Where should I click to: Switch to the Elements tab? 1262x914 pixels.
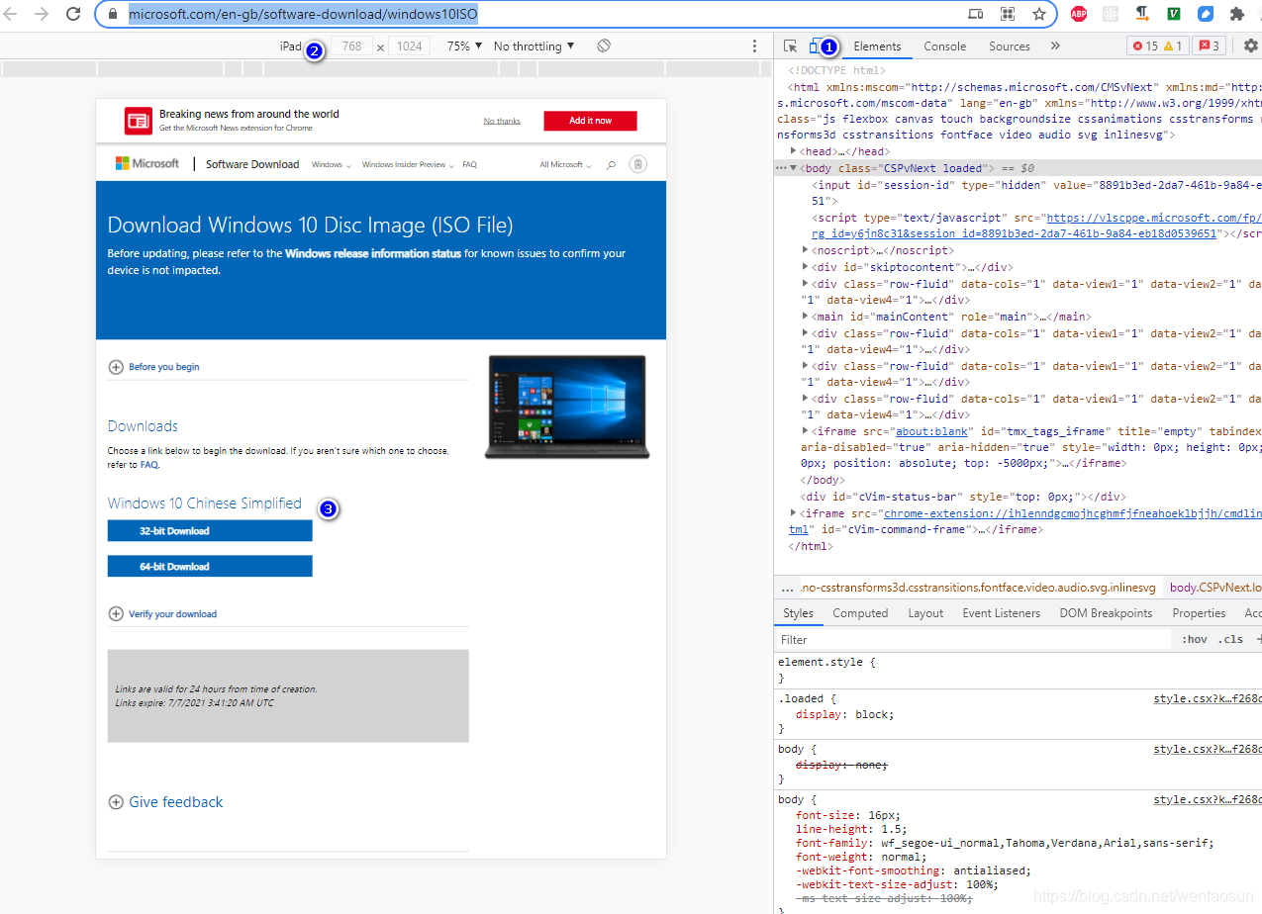click(x=877, y=46)
